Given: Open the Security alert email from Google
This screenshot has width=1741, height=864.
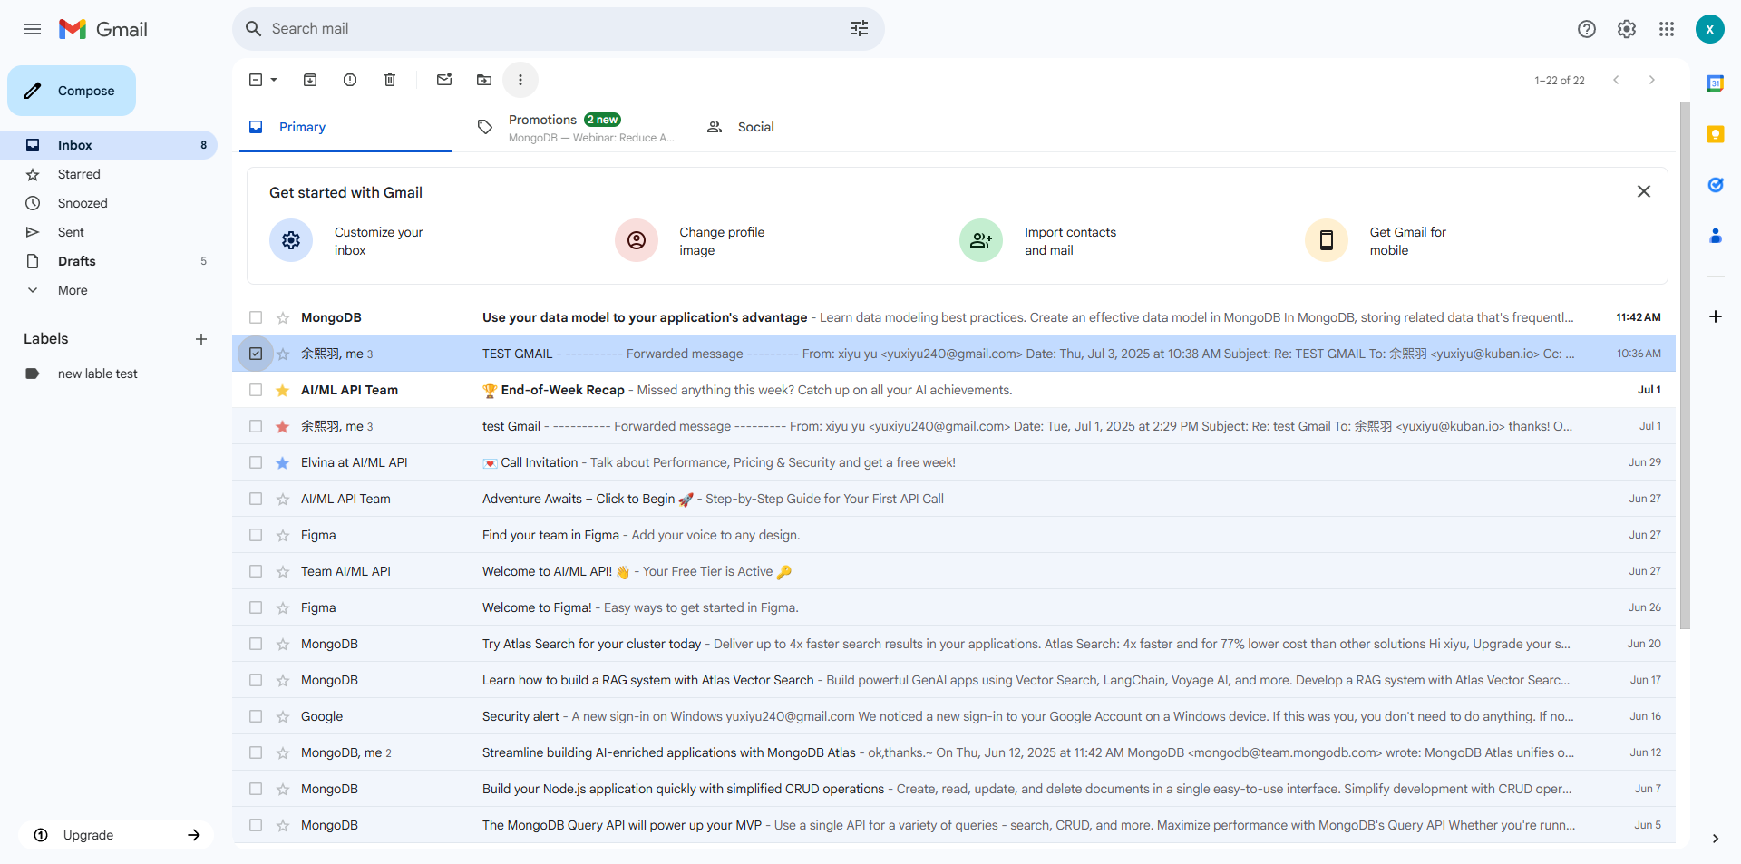Looking at the screenshot, I should 954,716.
